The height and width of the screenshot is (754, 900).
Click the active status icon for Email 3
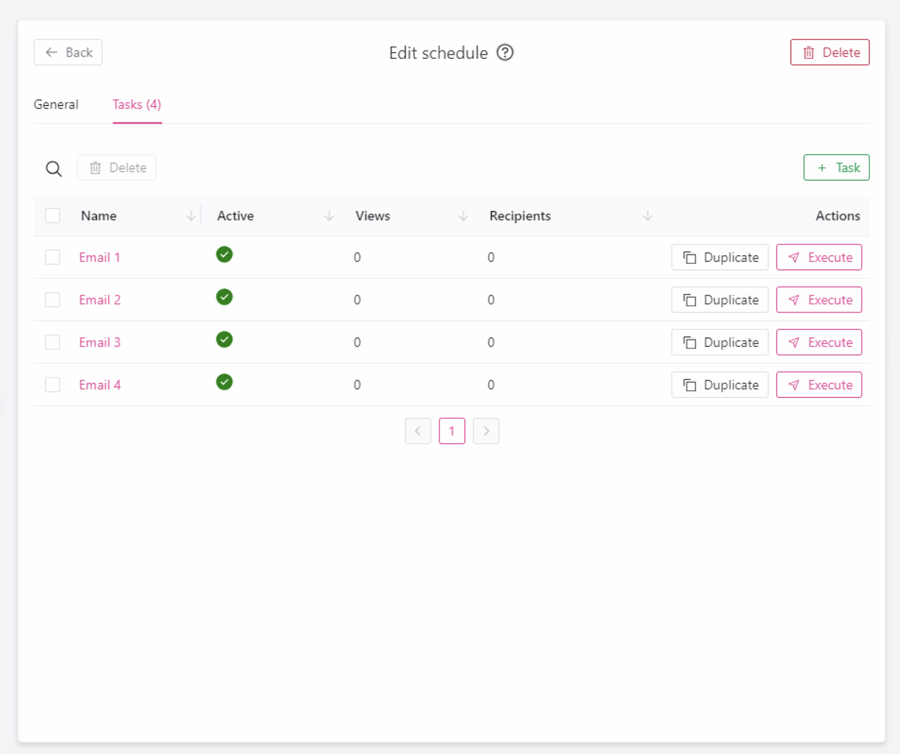pos(224,340)
